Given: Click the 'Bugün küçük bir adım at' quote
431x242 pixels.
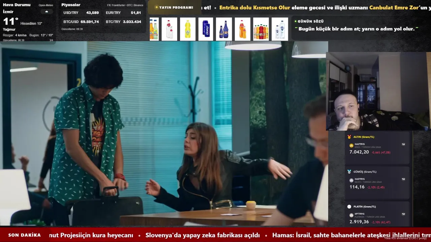Looking at the screenshot, I should pyautogui.click(x=357, y=29).
